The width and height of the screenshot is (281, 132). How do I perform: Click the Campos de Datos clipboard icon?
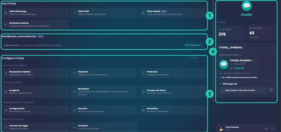[143, 92]
